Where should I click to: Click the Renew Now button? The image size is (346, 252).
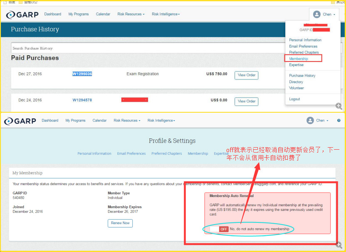(120, 223)
